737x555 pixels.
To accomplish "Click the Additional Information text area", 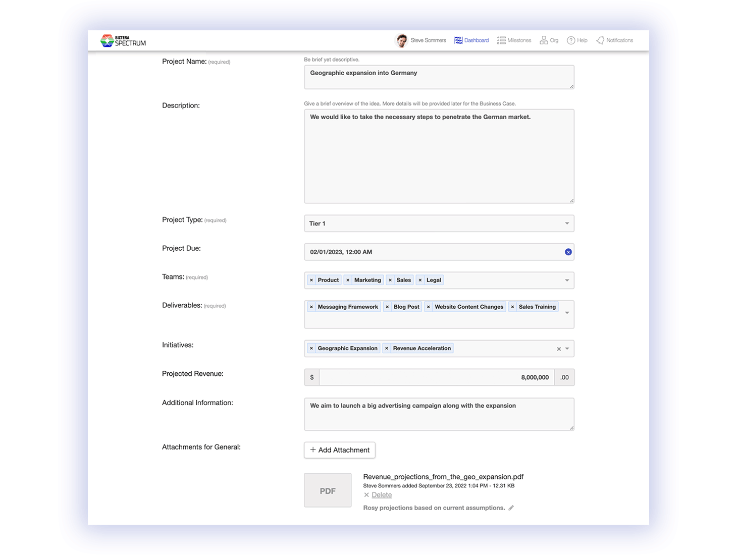I will [x=439, y=414].
